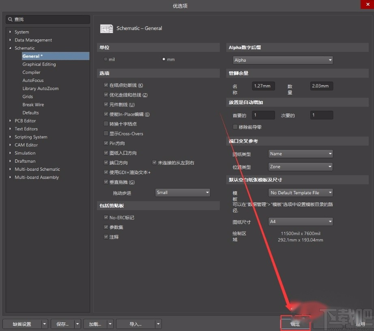374x331 pixels.
Task: Open the 拖动步进 Small dropdown
Action: pos(183,192)
